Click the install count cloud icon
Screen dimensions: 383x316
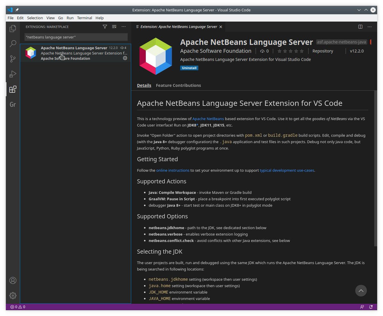click(262, 51)
